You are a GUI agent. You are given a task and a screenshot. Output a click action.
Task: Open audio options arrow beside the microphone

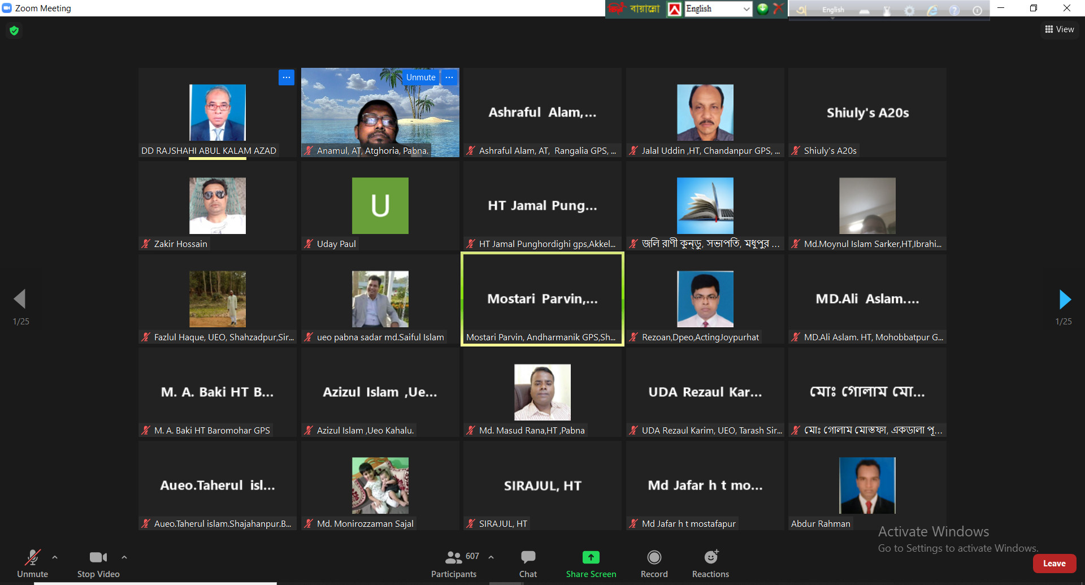click(x=55, y=557)
